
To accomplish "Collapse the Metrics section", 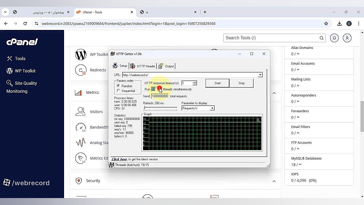I will (x=274, y=93).
